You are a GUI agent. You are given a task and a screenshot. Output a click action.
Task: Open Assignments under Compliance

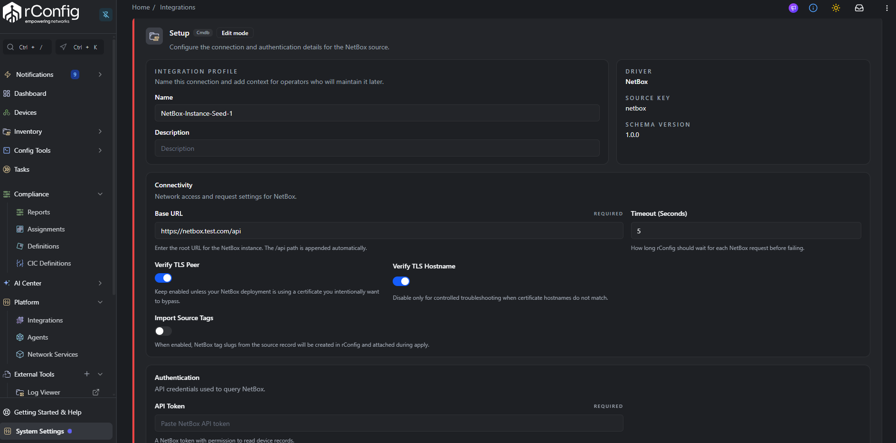46,229
